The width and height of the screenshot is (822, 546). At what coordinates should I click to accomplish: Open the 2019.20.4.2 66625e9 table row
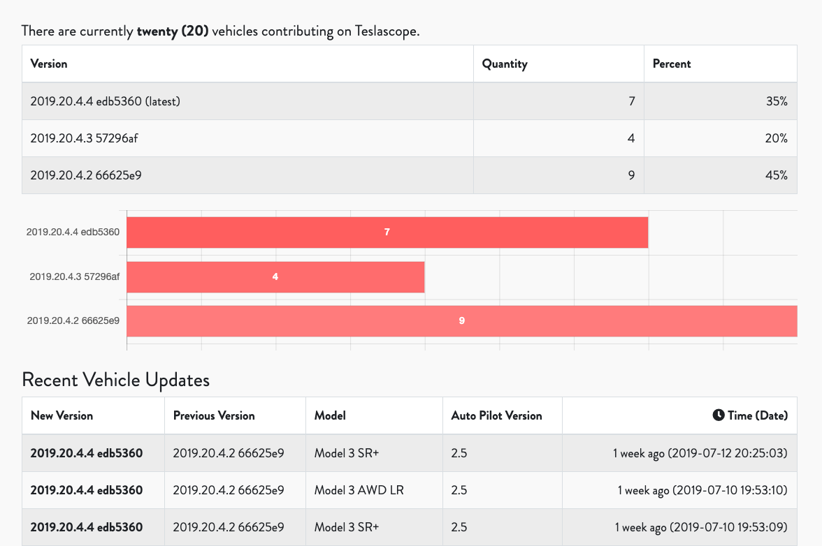(410, 175)
